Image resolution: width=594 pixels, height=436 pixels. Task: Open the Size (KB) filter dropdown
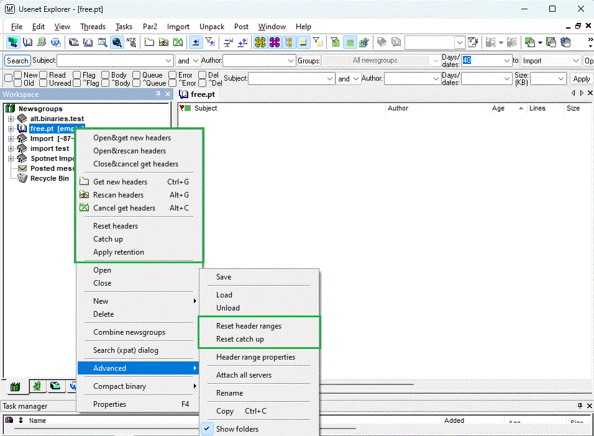point(560,79)
